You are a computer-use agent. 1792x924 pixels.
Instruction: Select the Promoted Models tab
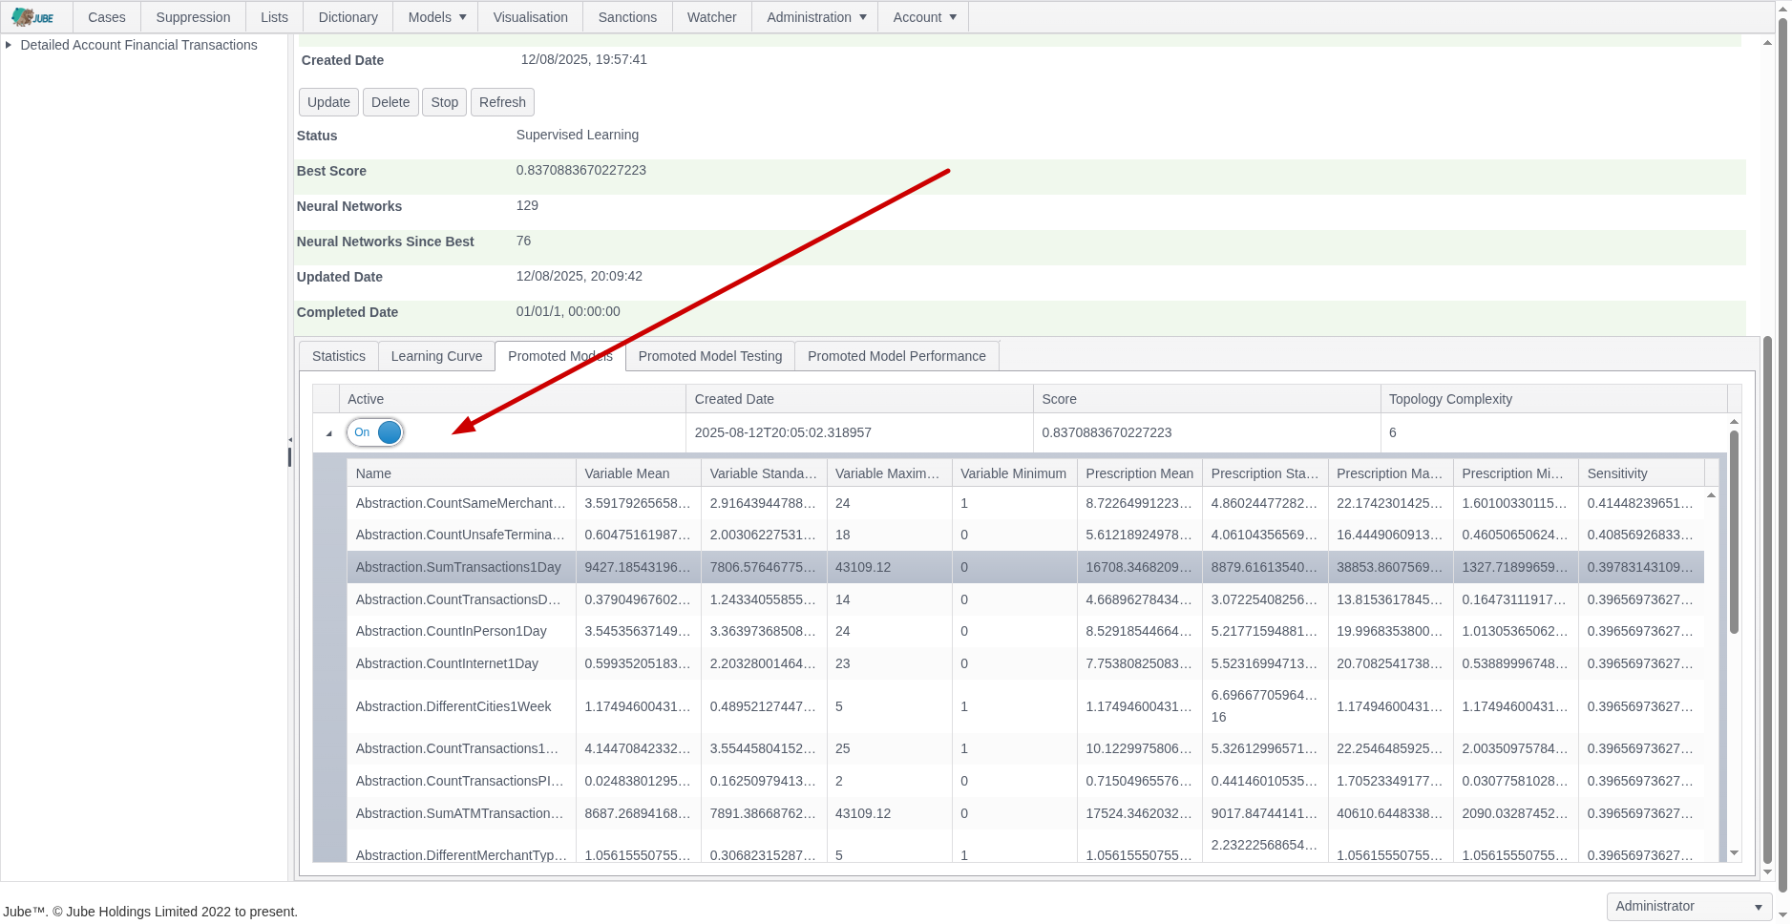pyautogui.click(x=560, y=356)
